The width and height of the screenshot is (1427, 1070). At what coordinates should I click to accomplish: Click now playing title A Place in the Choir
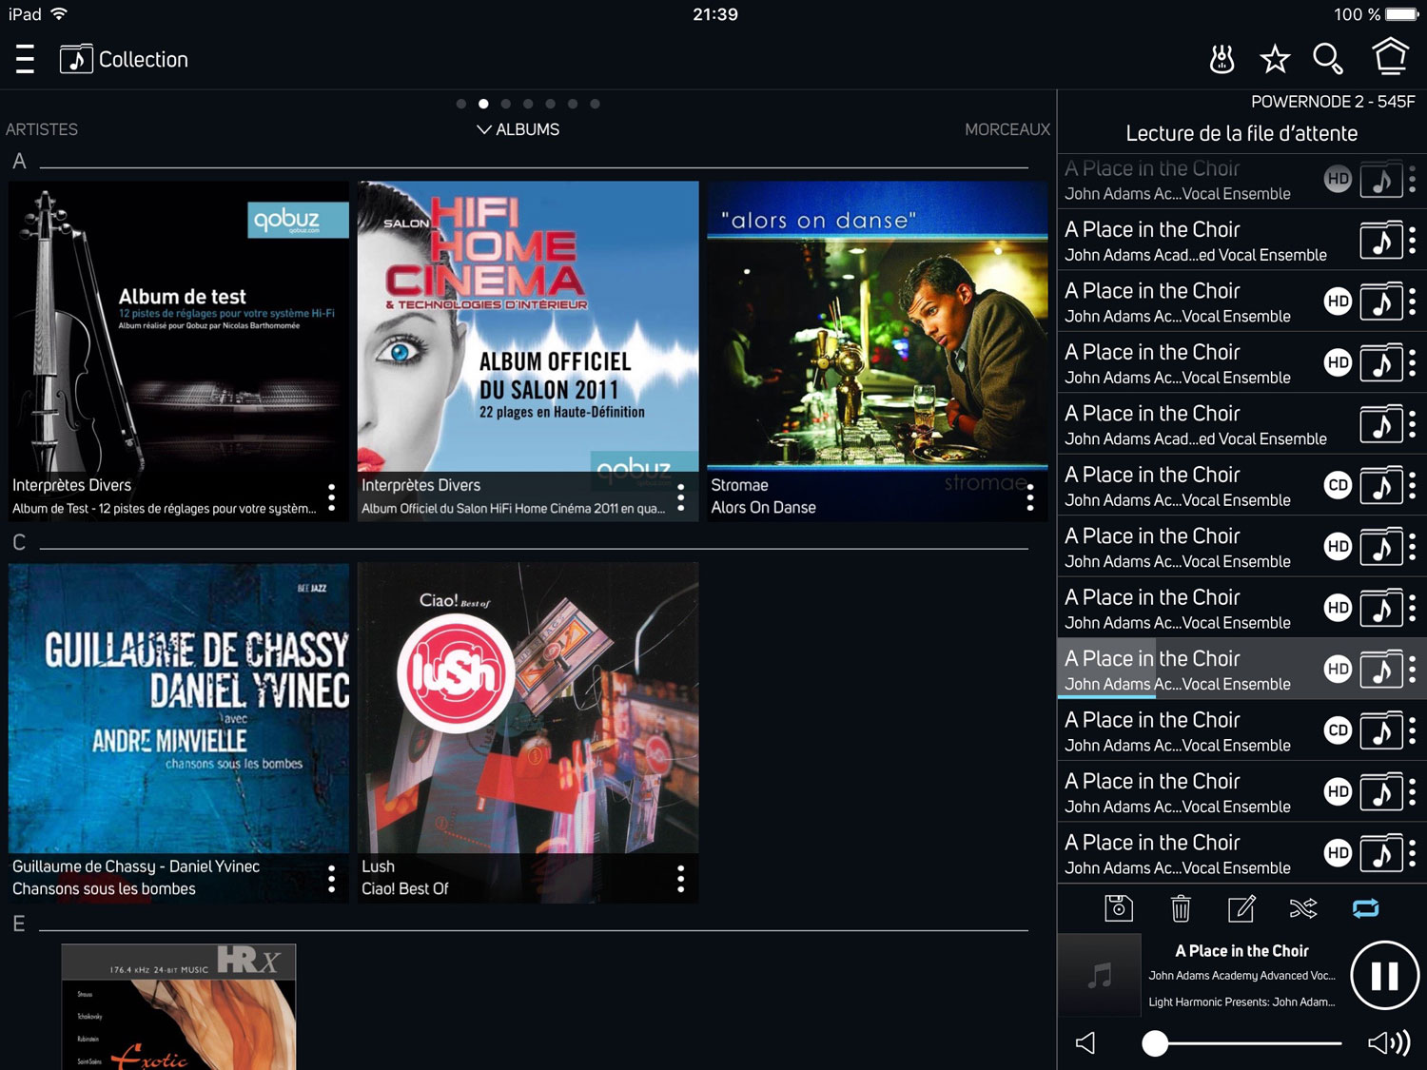pos(1241,951)
